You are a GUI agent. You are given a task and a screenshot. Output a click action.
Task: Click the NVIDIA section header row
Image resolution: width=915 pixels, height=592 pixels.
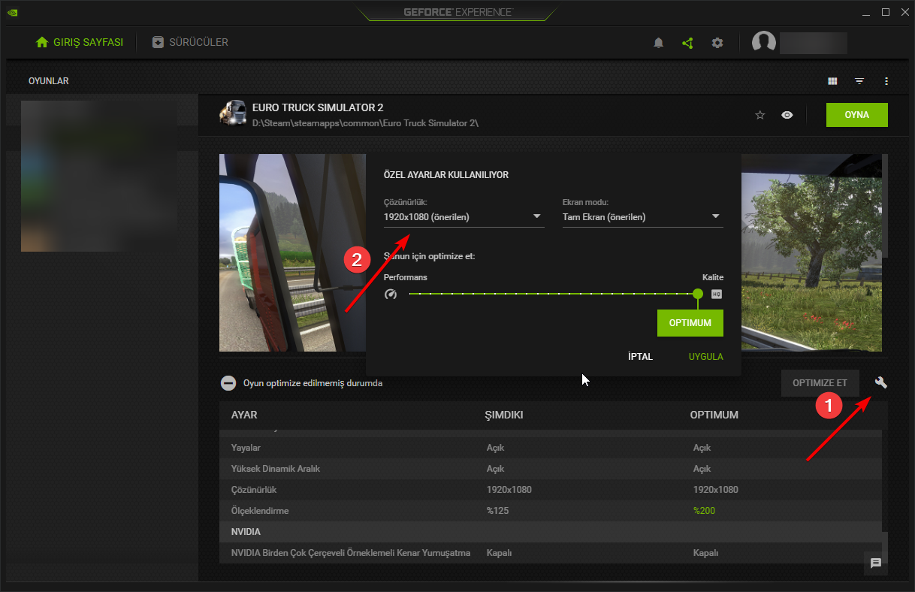(550, 532)
